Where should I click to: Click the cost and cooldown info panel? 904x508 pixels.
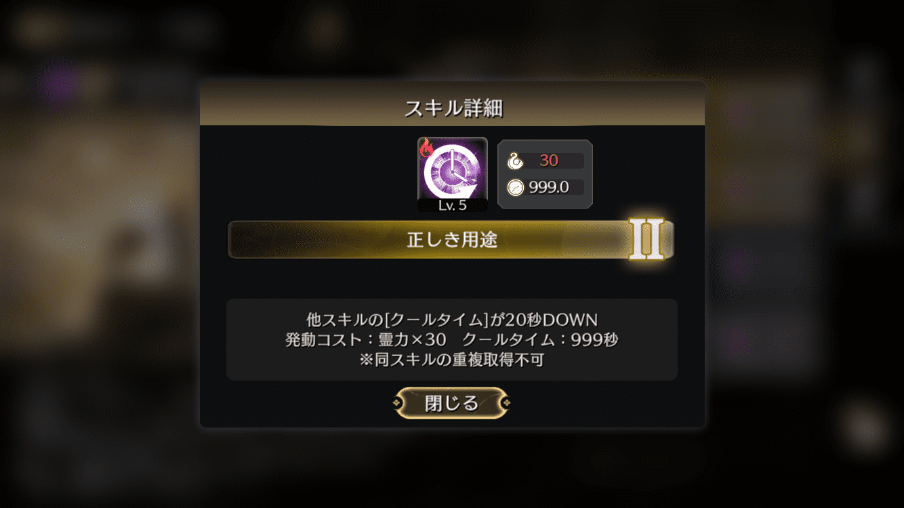(x=546, y=174)
